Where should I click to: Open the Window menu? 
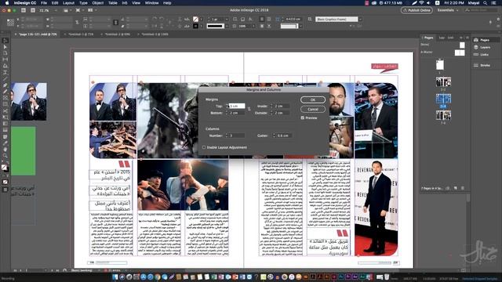(x=151, y=3)
